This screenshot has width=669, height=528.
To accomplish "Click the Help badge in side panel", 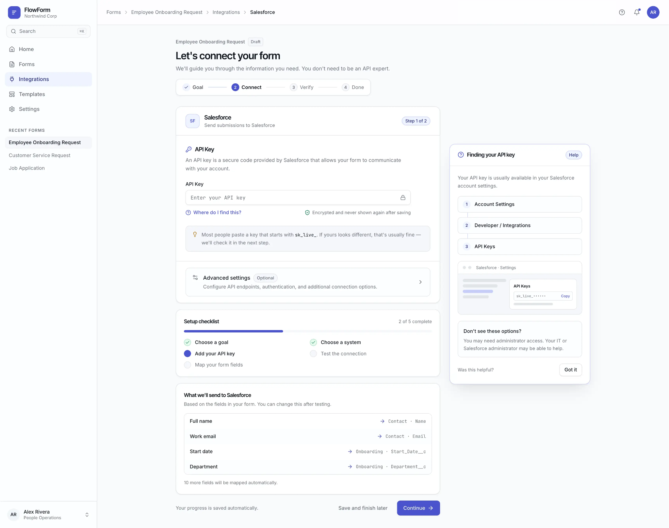I will pyautogui.click(x=574, y=155).
